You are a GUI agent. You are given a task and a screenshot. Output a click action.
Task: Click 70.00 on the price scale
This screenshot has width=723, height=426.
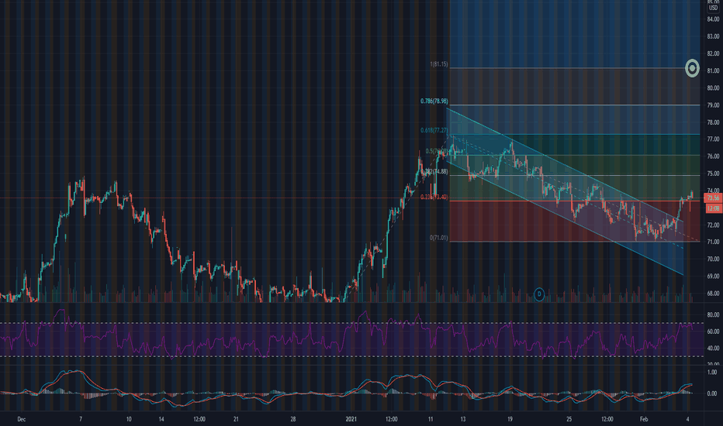pyautogui.click(x=713, y=259)
